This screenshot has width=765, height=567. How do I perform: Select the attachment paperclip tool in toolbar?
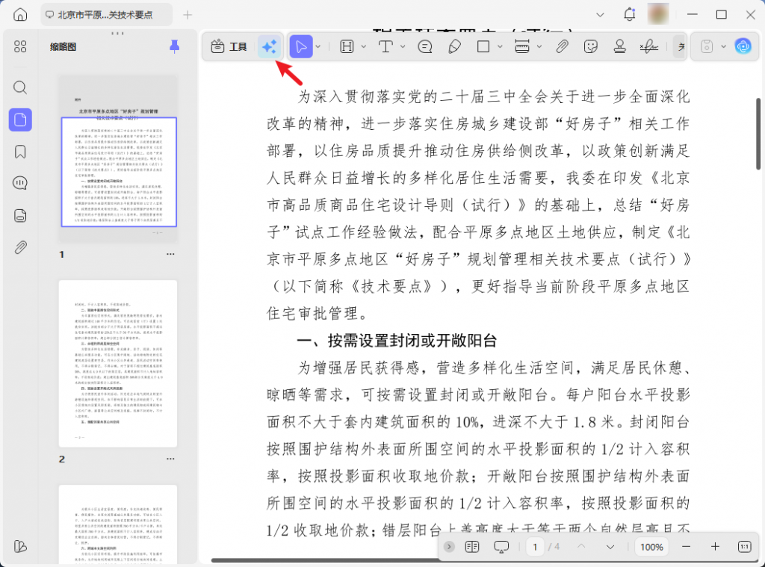[562, 47]
